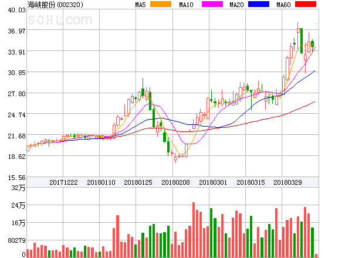Click the 20180329 date label

coord(287,182)
